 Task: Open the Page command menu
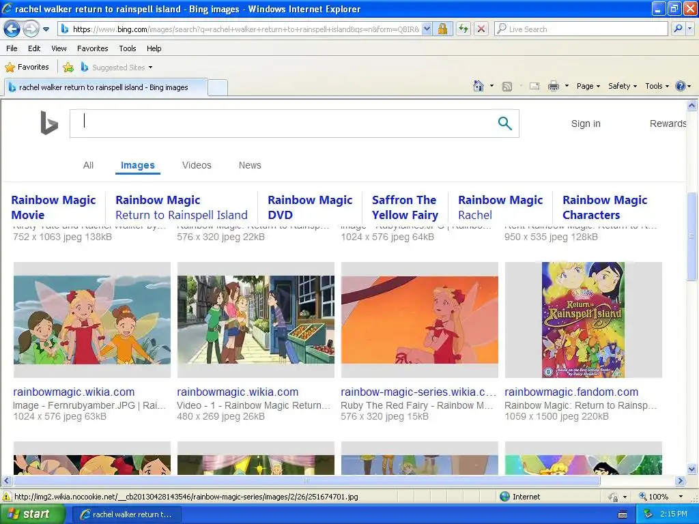588,86
